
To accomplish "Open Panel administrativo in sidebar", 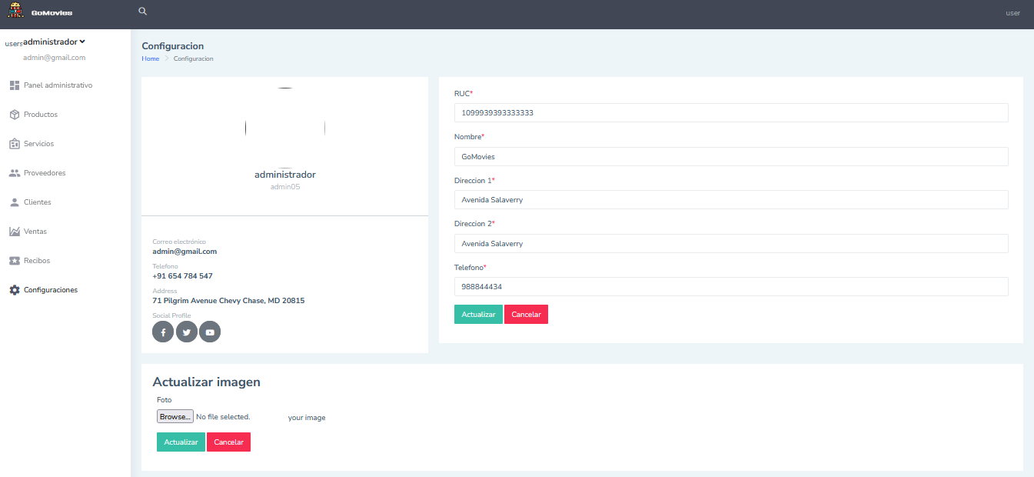I will (58, 85).
